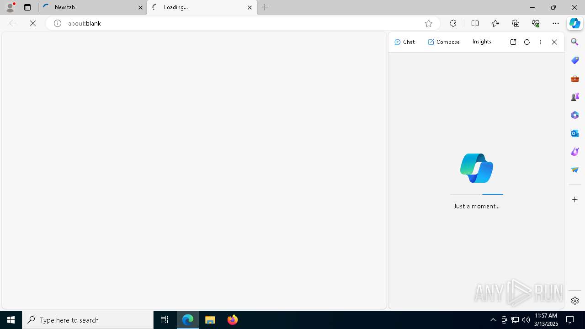Open Copilot link in new tab
The width and height of the screenshot is (585, 329).
click(513, 42)
